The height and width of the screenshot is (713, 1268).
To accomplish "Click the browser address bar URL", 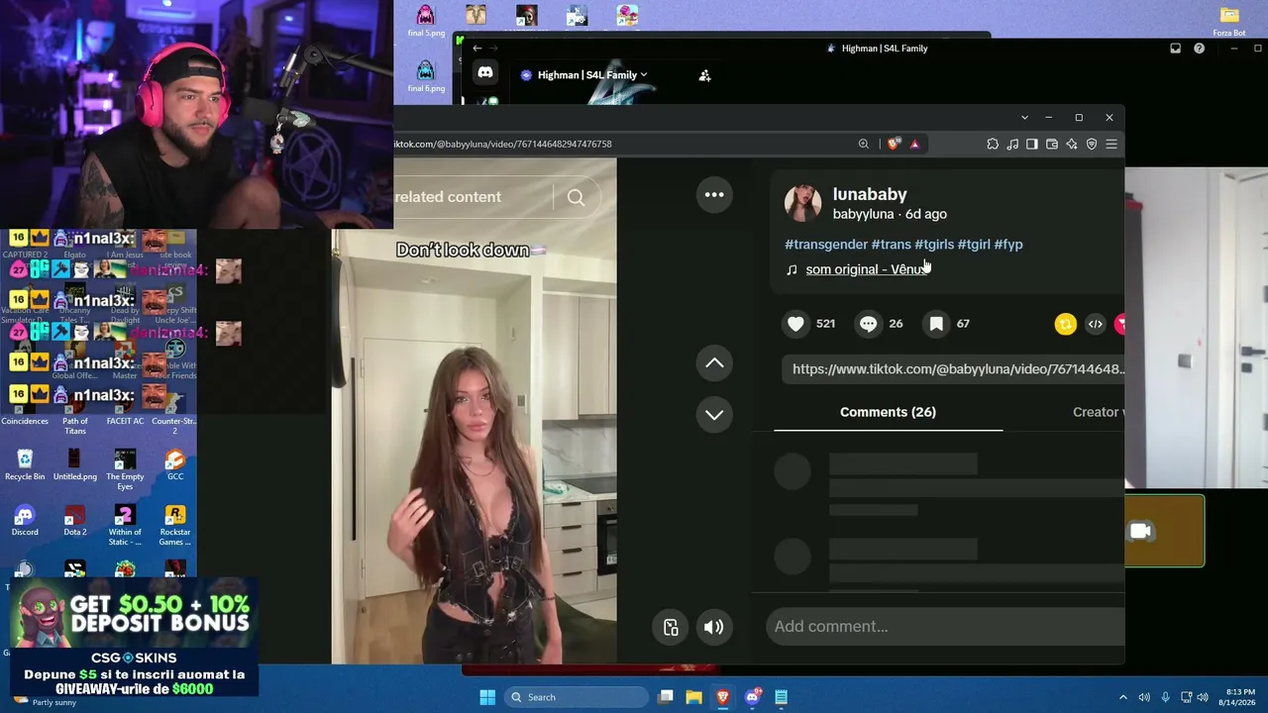I will click(503, 145).
